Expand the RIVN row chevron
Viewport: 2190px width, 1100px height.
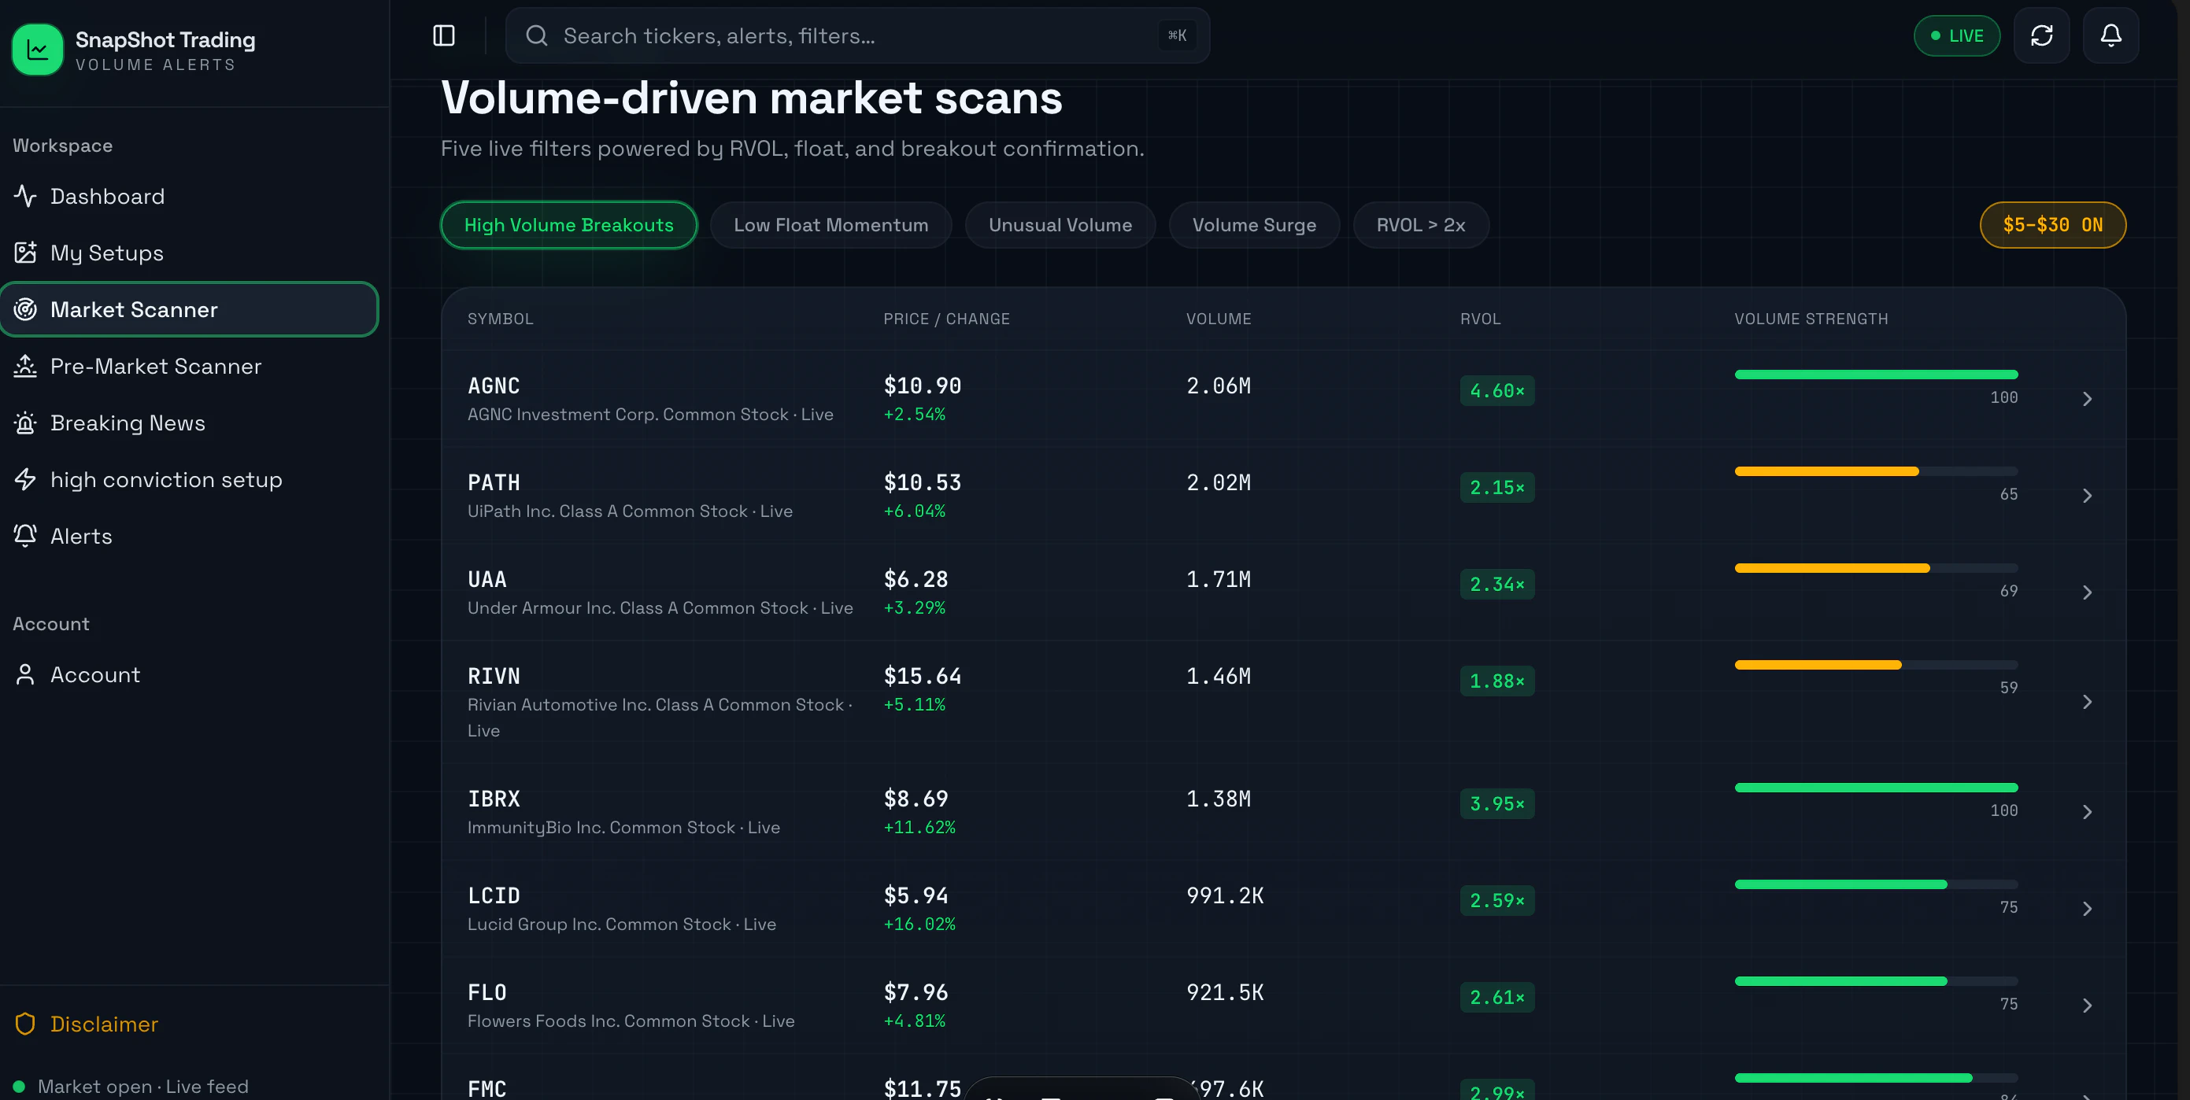coord(2087,702)
